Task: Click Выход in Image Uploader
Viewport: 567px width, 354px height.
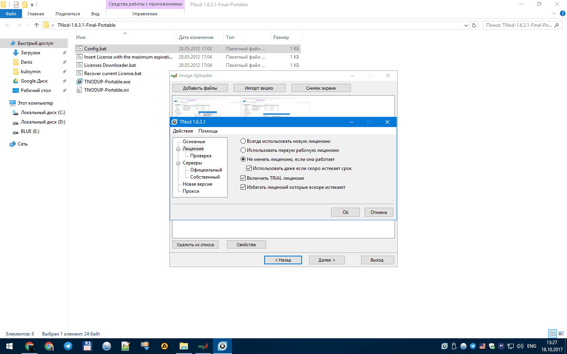Action: point(377,260)
